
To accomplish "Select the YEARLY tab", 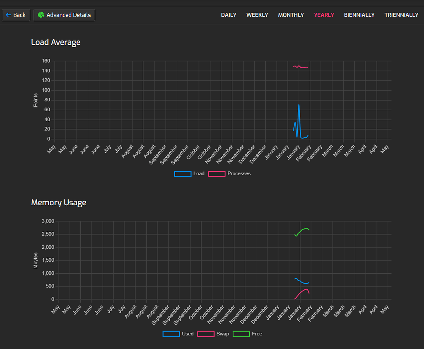I will click(x=324, y=15).
